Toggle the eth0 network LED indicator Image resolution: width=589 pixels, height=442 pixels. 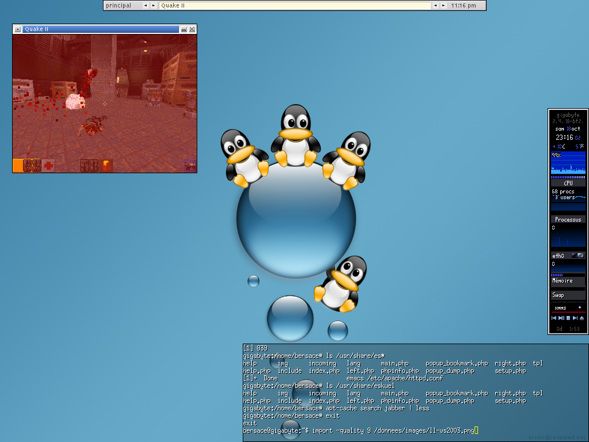pyautogui.click(x=577, y=255)
